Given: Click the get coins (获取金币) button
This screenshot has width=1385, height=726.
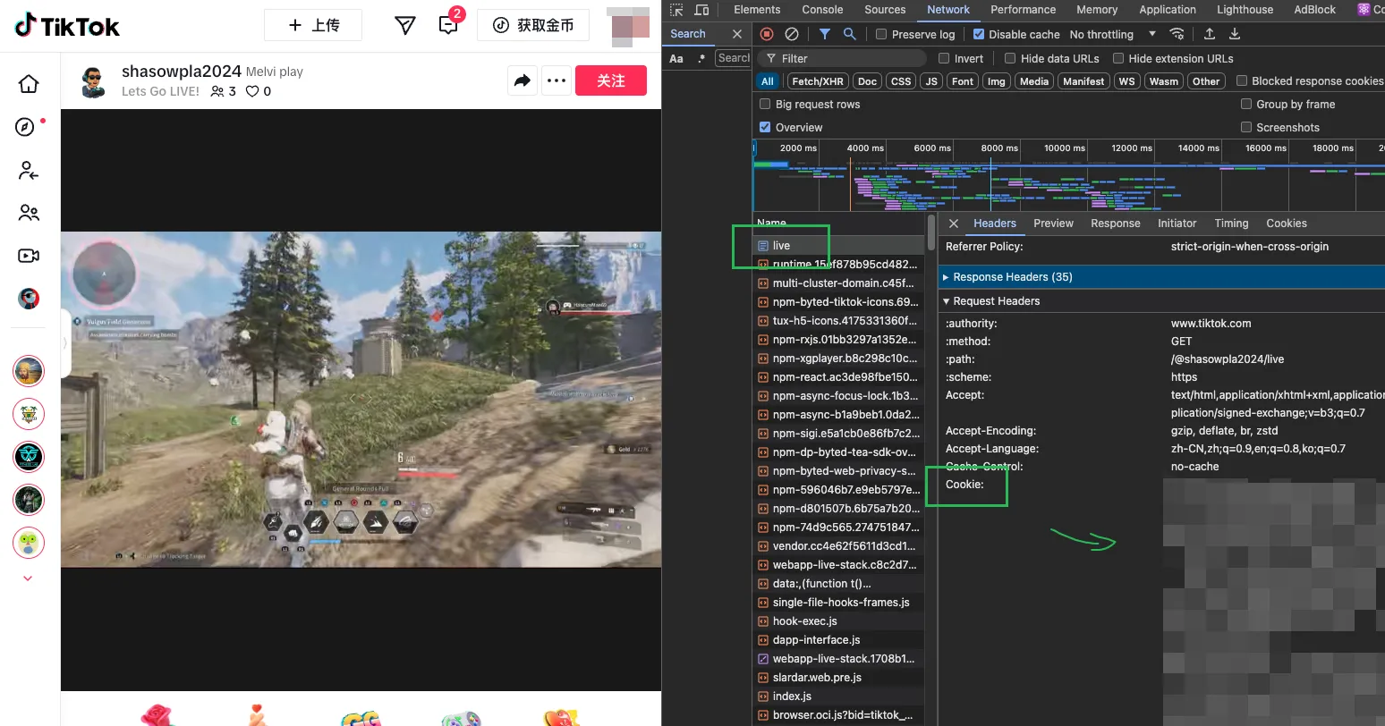Looking at the screenshot, I should [x=533, y=25].
